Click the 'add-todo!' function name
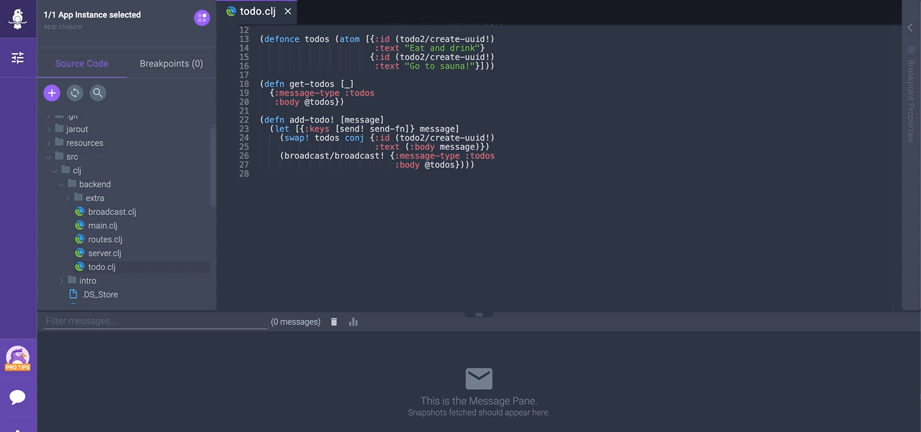 (312, 120)
